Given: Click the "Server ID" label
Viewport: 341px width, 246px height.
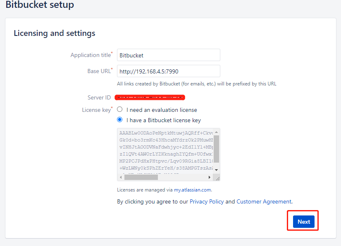Looking at the screenshot, I should click(99, 98).
